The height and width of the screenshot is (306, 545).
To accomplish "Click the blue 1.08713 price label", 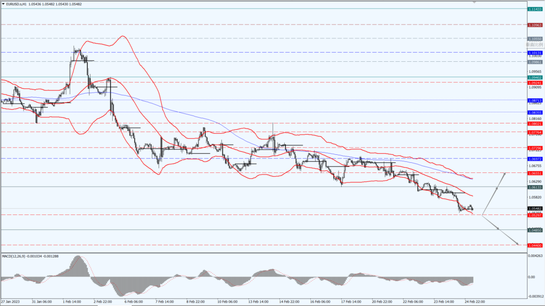I will pos(535,100).
